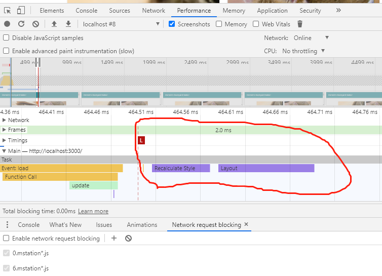
Task: Select the Layout event bar
Action: 266,168
